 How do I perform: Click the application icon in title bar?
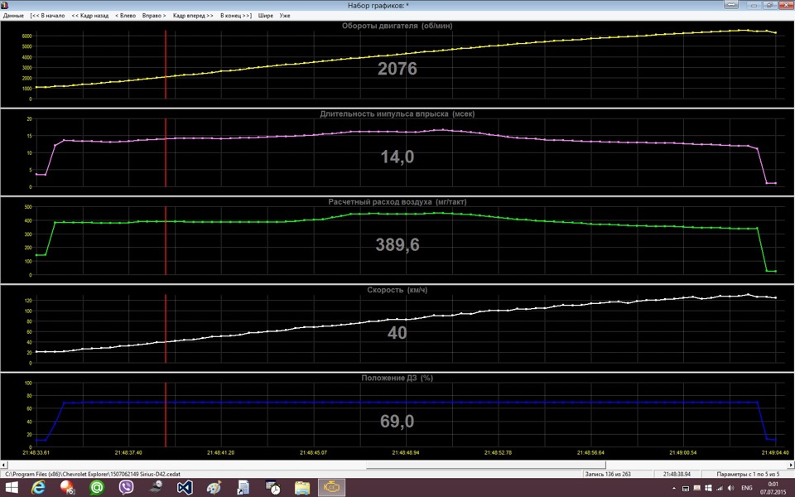6,5
